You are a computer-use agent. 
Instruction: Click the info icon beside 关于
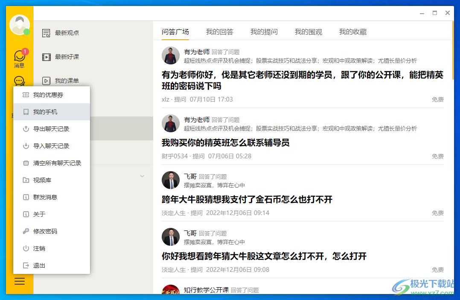pyautogui.click(x=26, y=214)
